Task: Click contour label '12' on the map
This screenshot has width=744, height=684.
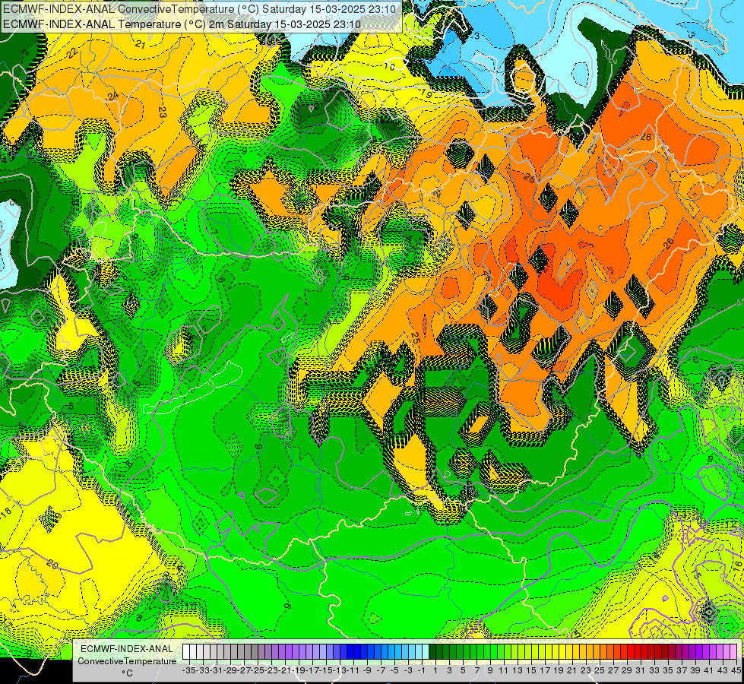Action: coord(731,524)
